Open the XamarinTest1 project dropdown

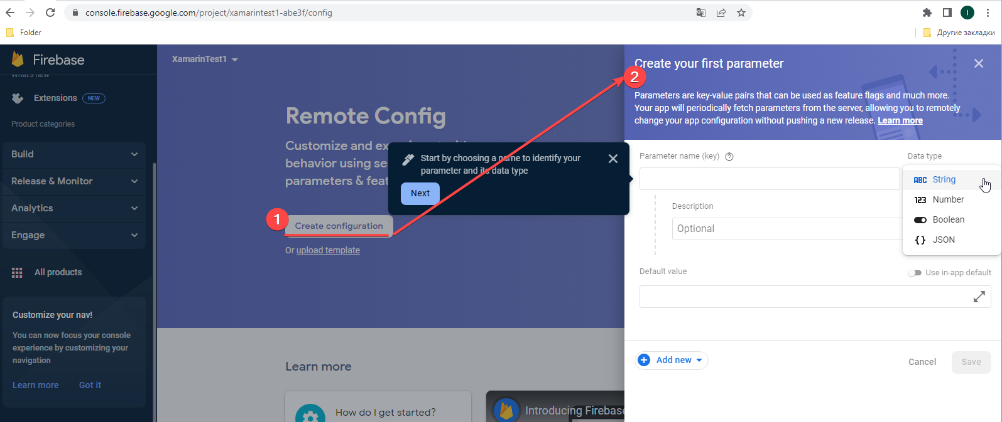(205, 59)
